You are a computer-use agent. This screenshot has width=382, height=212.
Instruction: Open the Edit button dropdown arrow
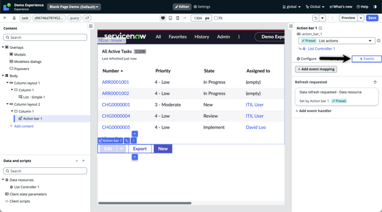pyautogui.click(x=122, y=149)
